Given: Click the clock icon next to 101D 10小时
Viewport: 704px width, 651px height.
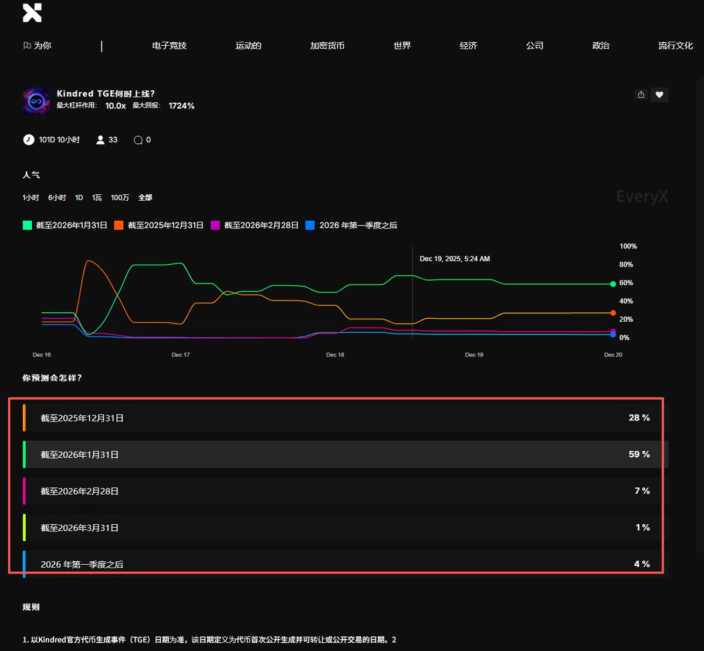Looking at the screenshot, I should 28,140.
